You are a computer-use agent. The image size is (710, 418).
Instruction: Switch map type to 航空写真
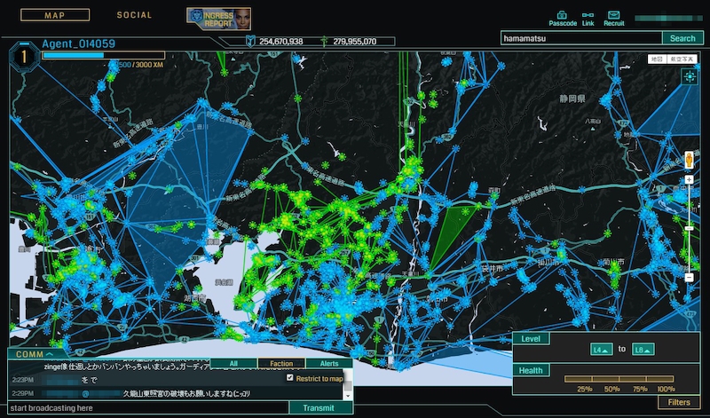click(x=682, y=59)
